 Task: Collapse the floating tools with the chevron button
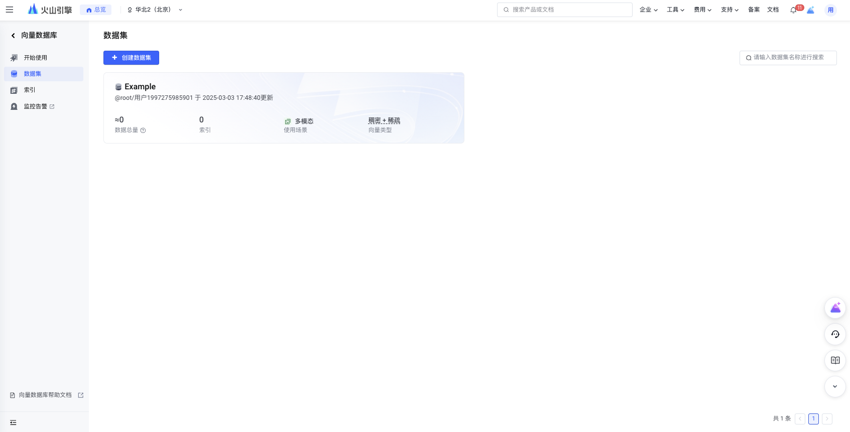pos(835,386)
